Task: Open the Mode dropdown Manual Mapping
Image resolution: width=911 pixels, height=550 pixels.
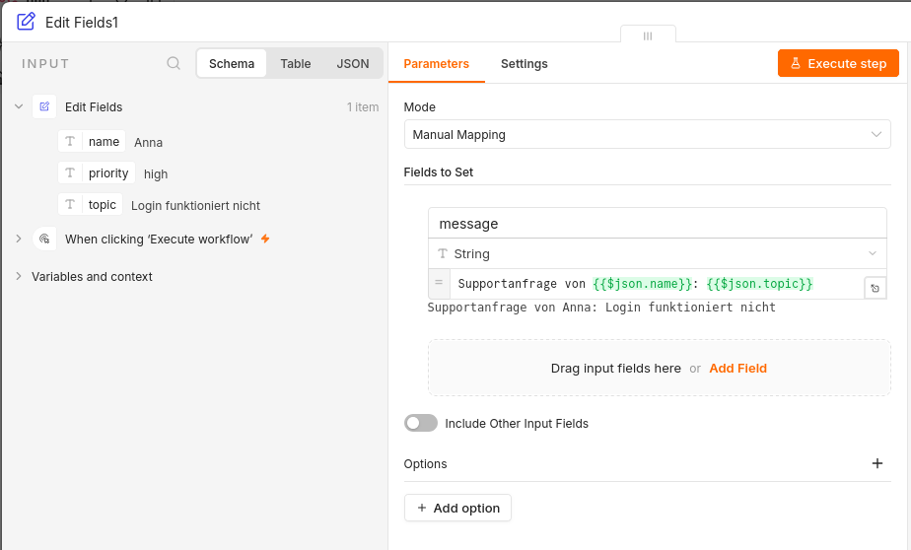Action: (647, 134)
